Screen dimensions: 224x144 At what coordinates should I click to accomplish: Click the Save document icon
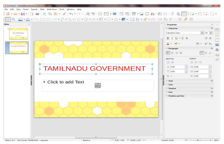point(23,14)
